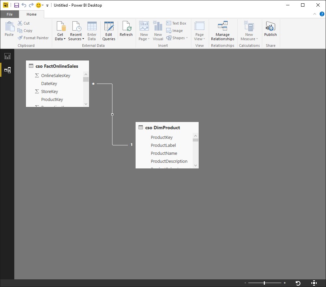The width and height of the screenshot is (326, 287).
Task: Switch to Report view in the sidebar
Action: tap(7, 56)
